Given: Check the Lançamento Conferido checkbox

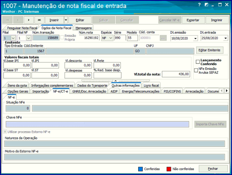Looking at the screenshot, I should [x=198, y=62].
